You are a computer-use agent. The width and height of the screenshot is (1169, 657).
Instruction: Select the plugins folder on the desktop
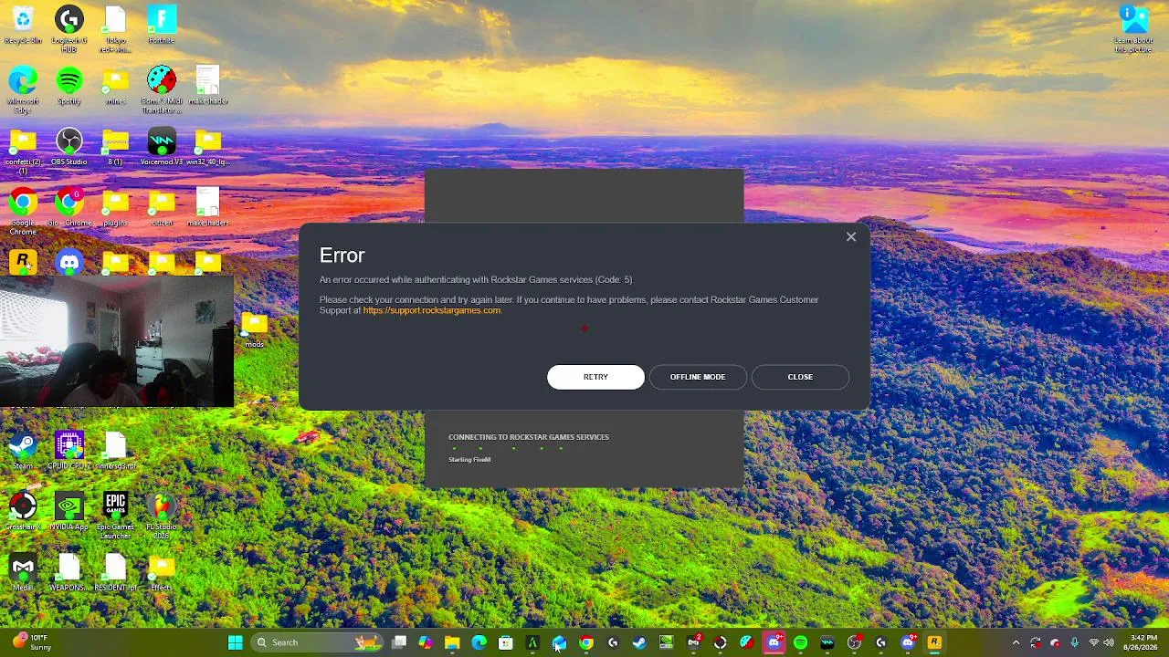(115, 208)
